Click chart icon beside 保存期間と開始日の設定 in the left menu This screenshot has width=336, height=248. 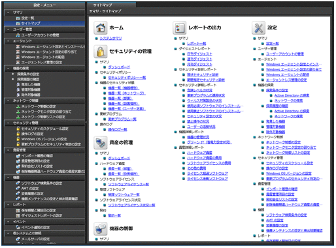point(18,211)
